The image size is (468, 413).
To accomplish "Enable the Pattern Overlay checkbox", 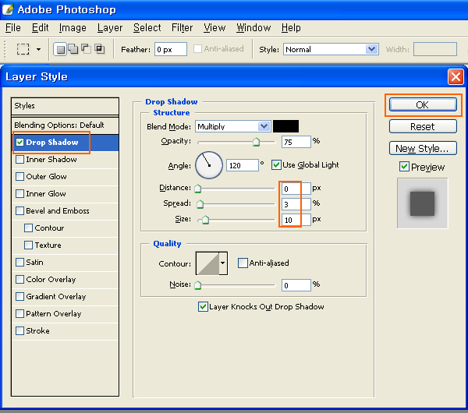I will pos(19,314).
